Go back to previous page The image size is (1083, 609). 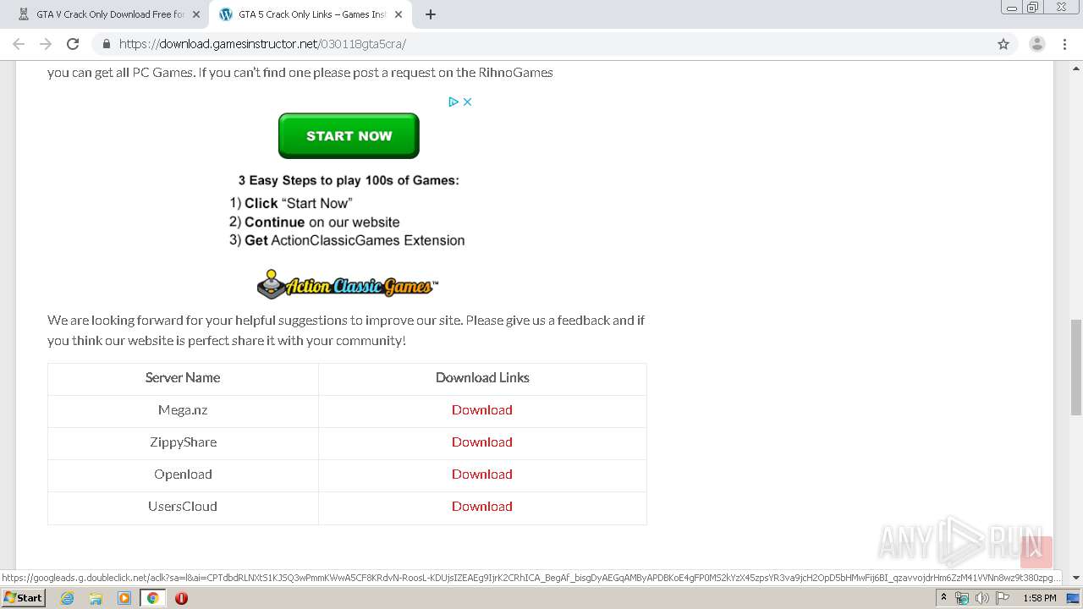pos(19,44)
